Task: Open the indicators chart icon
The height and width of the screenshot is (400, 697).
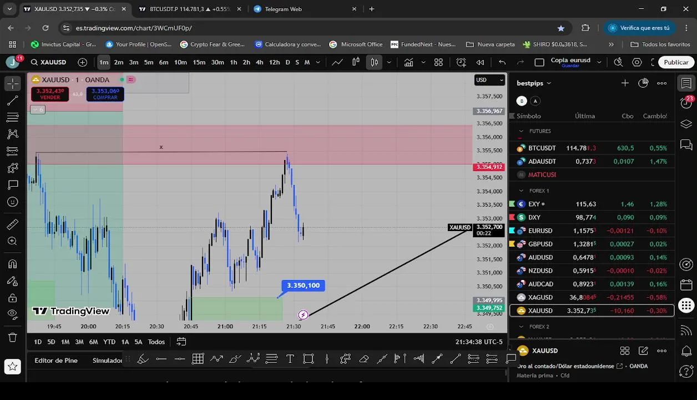Action: (x=408, y=62)
